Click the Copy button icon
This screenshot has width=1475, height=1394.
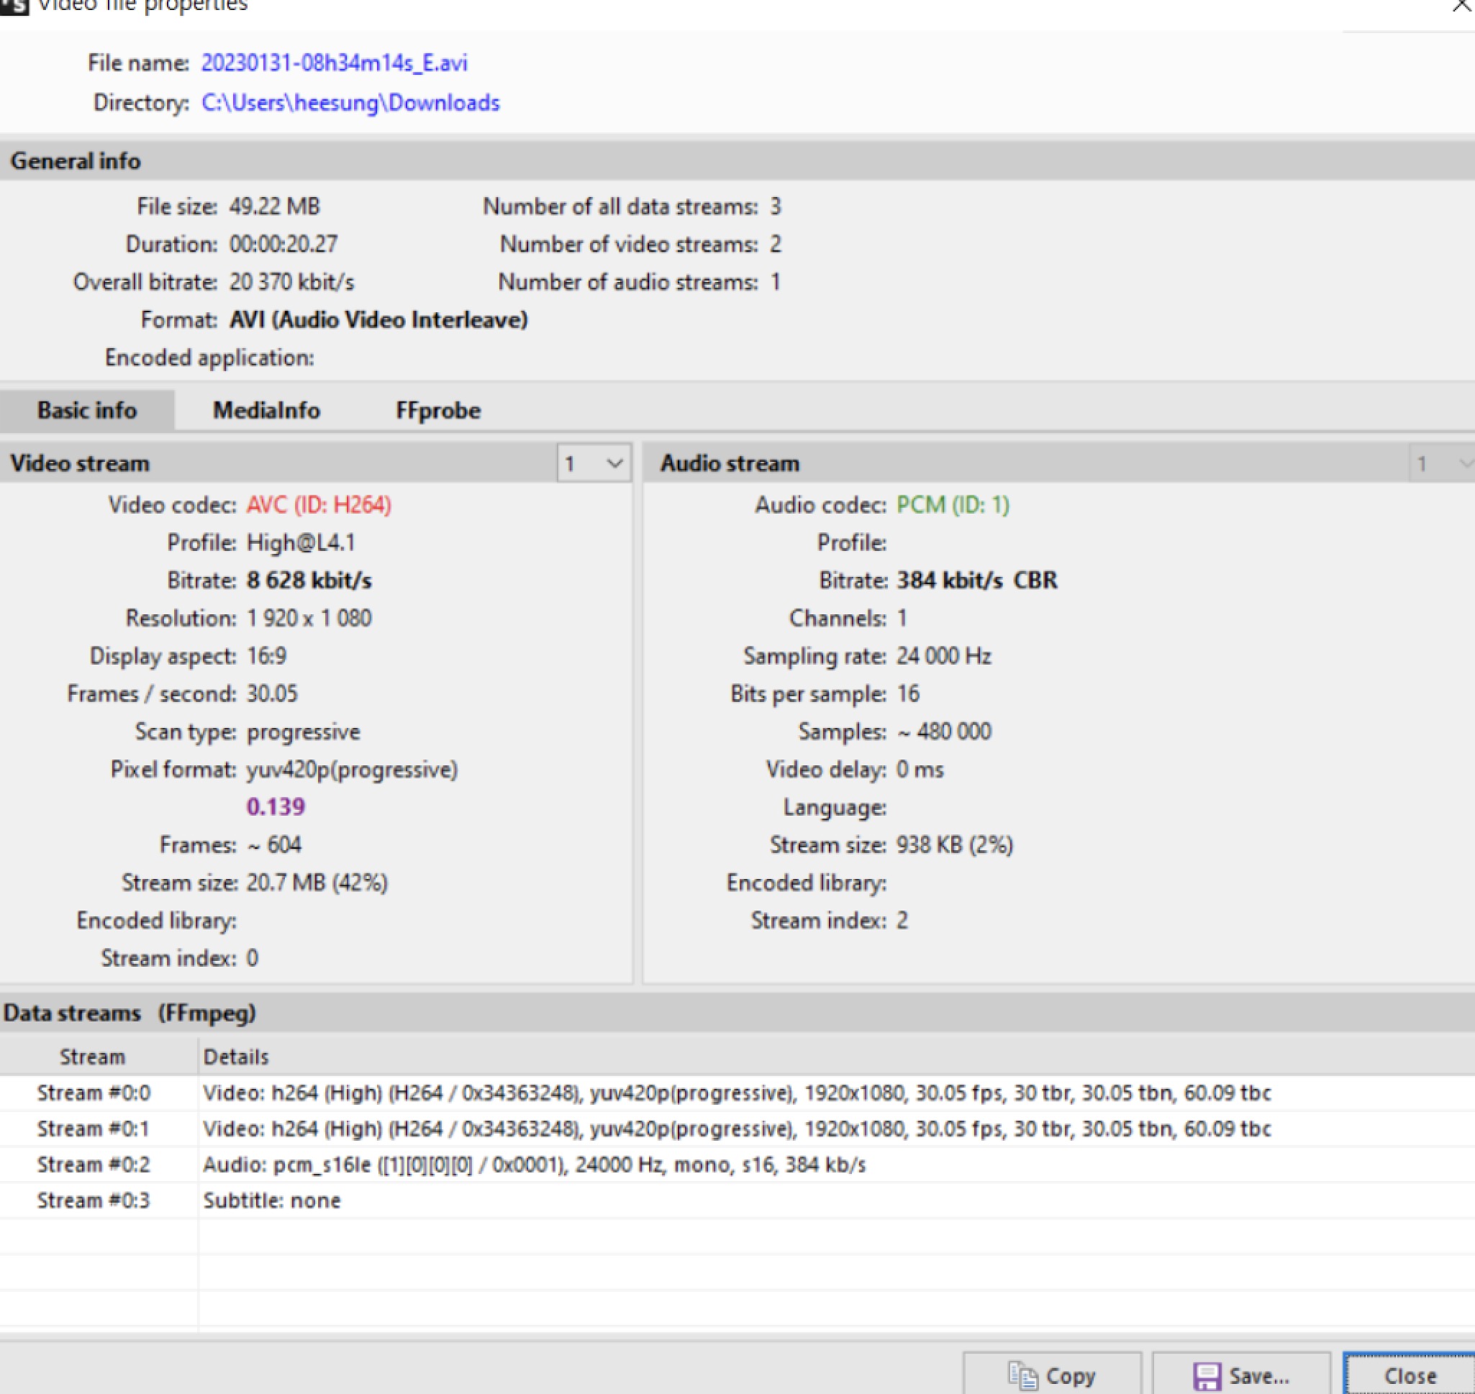[x=1022, y=1375]
